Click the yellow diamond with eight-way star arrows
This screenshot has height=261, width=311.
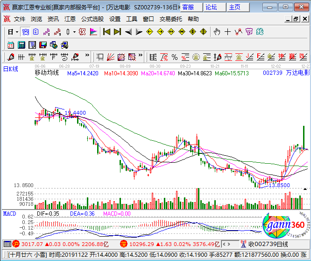point(192,32)
